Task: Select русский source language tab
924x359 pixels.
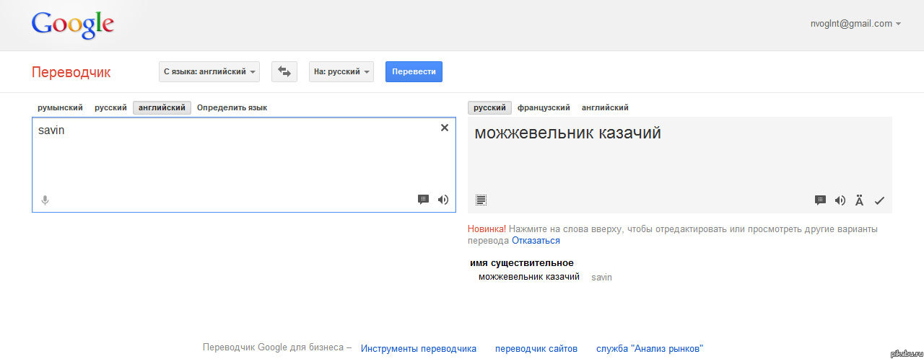Action: [110, 107]
